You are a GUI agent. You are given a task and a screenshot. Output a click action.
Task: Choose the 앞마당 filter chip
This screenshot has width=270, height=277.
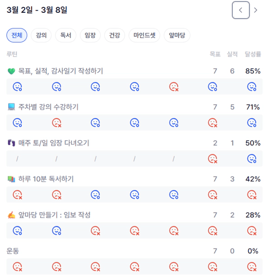[x=175, y=36]
